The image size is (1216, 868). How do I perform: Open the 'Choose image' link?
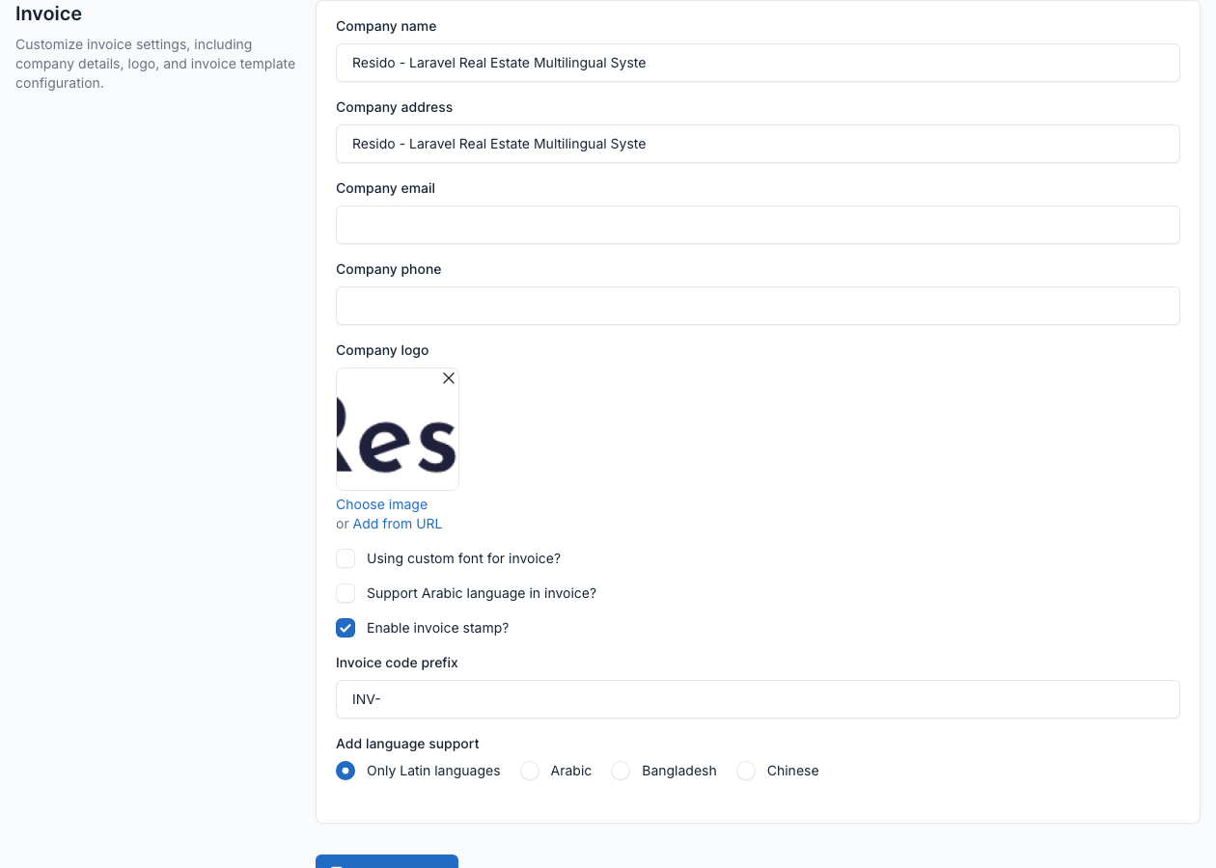click(x=381, y=504)
